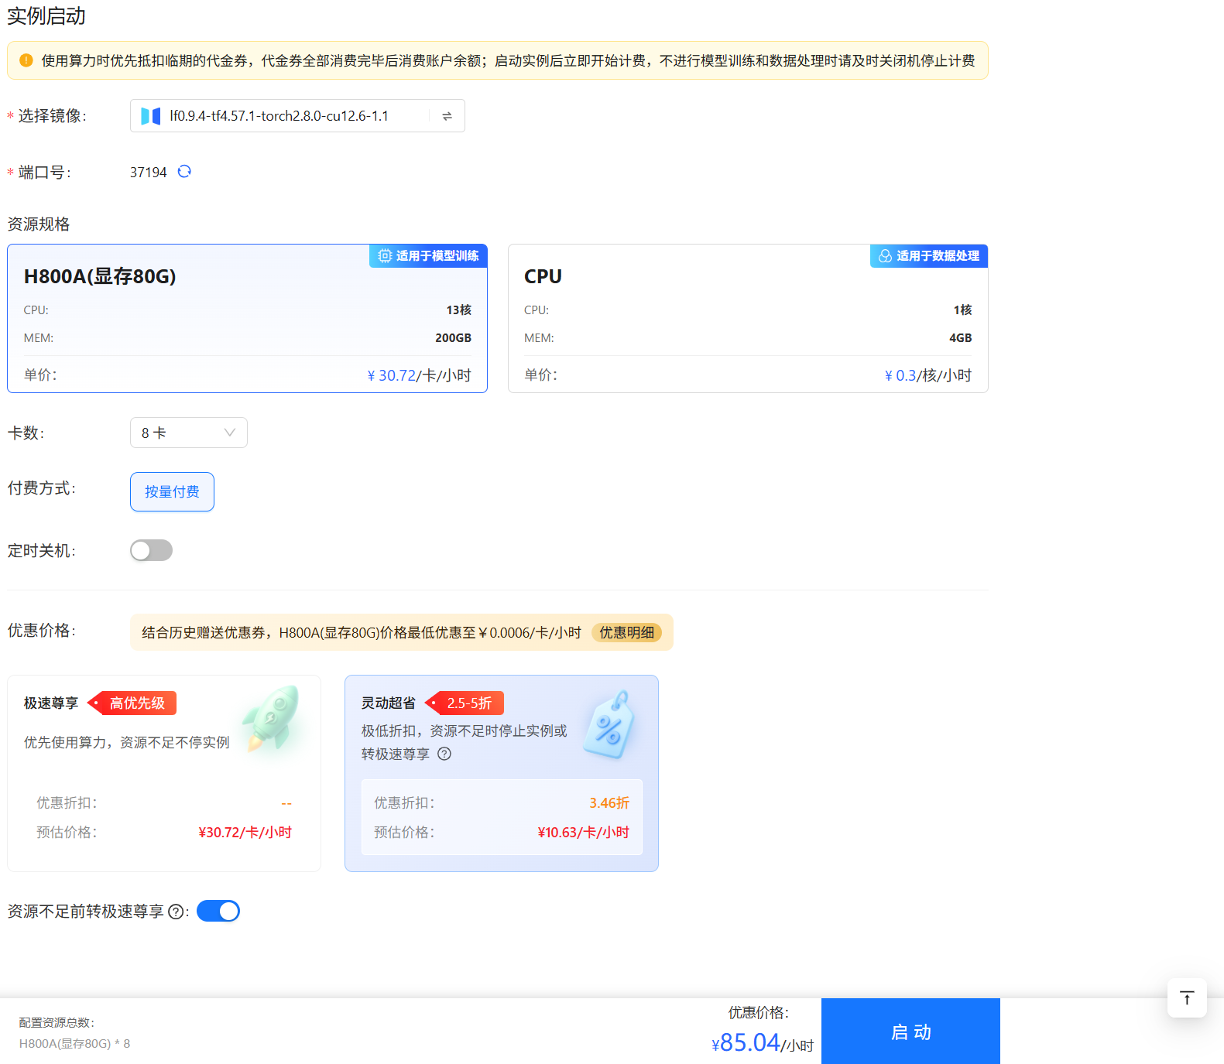Click the scroll-to-top arrow button
The width and height of the screenshot is (1224, 1064).
pyautogui.click(x=1186, y=998)
